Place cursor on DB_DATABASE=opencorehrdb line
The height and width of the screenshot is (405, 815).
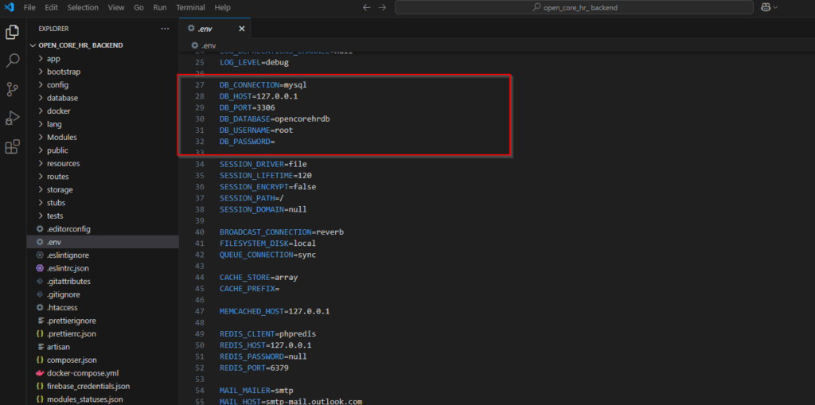275,119
